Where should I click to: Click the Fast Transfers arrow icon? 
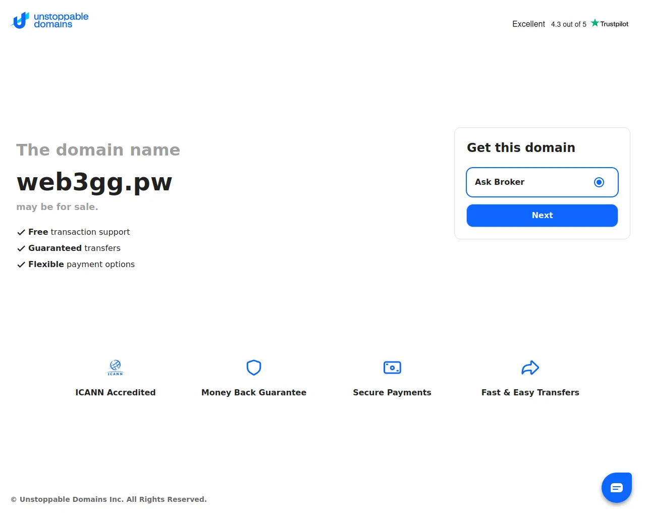coord(530,368)
